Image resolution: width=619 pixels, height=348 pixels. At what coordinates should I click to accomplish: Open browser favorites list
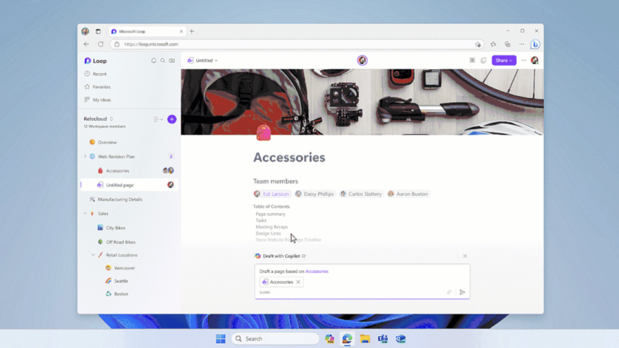point(493,44)
